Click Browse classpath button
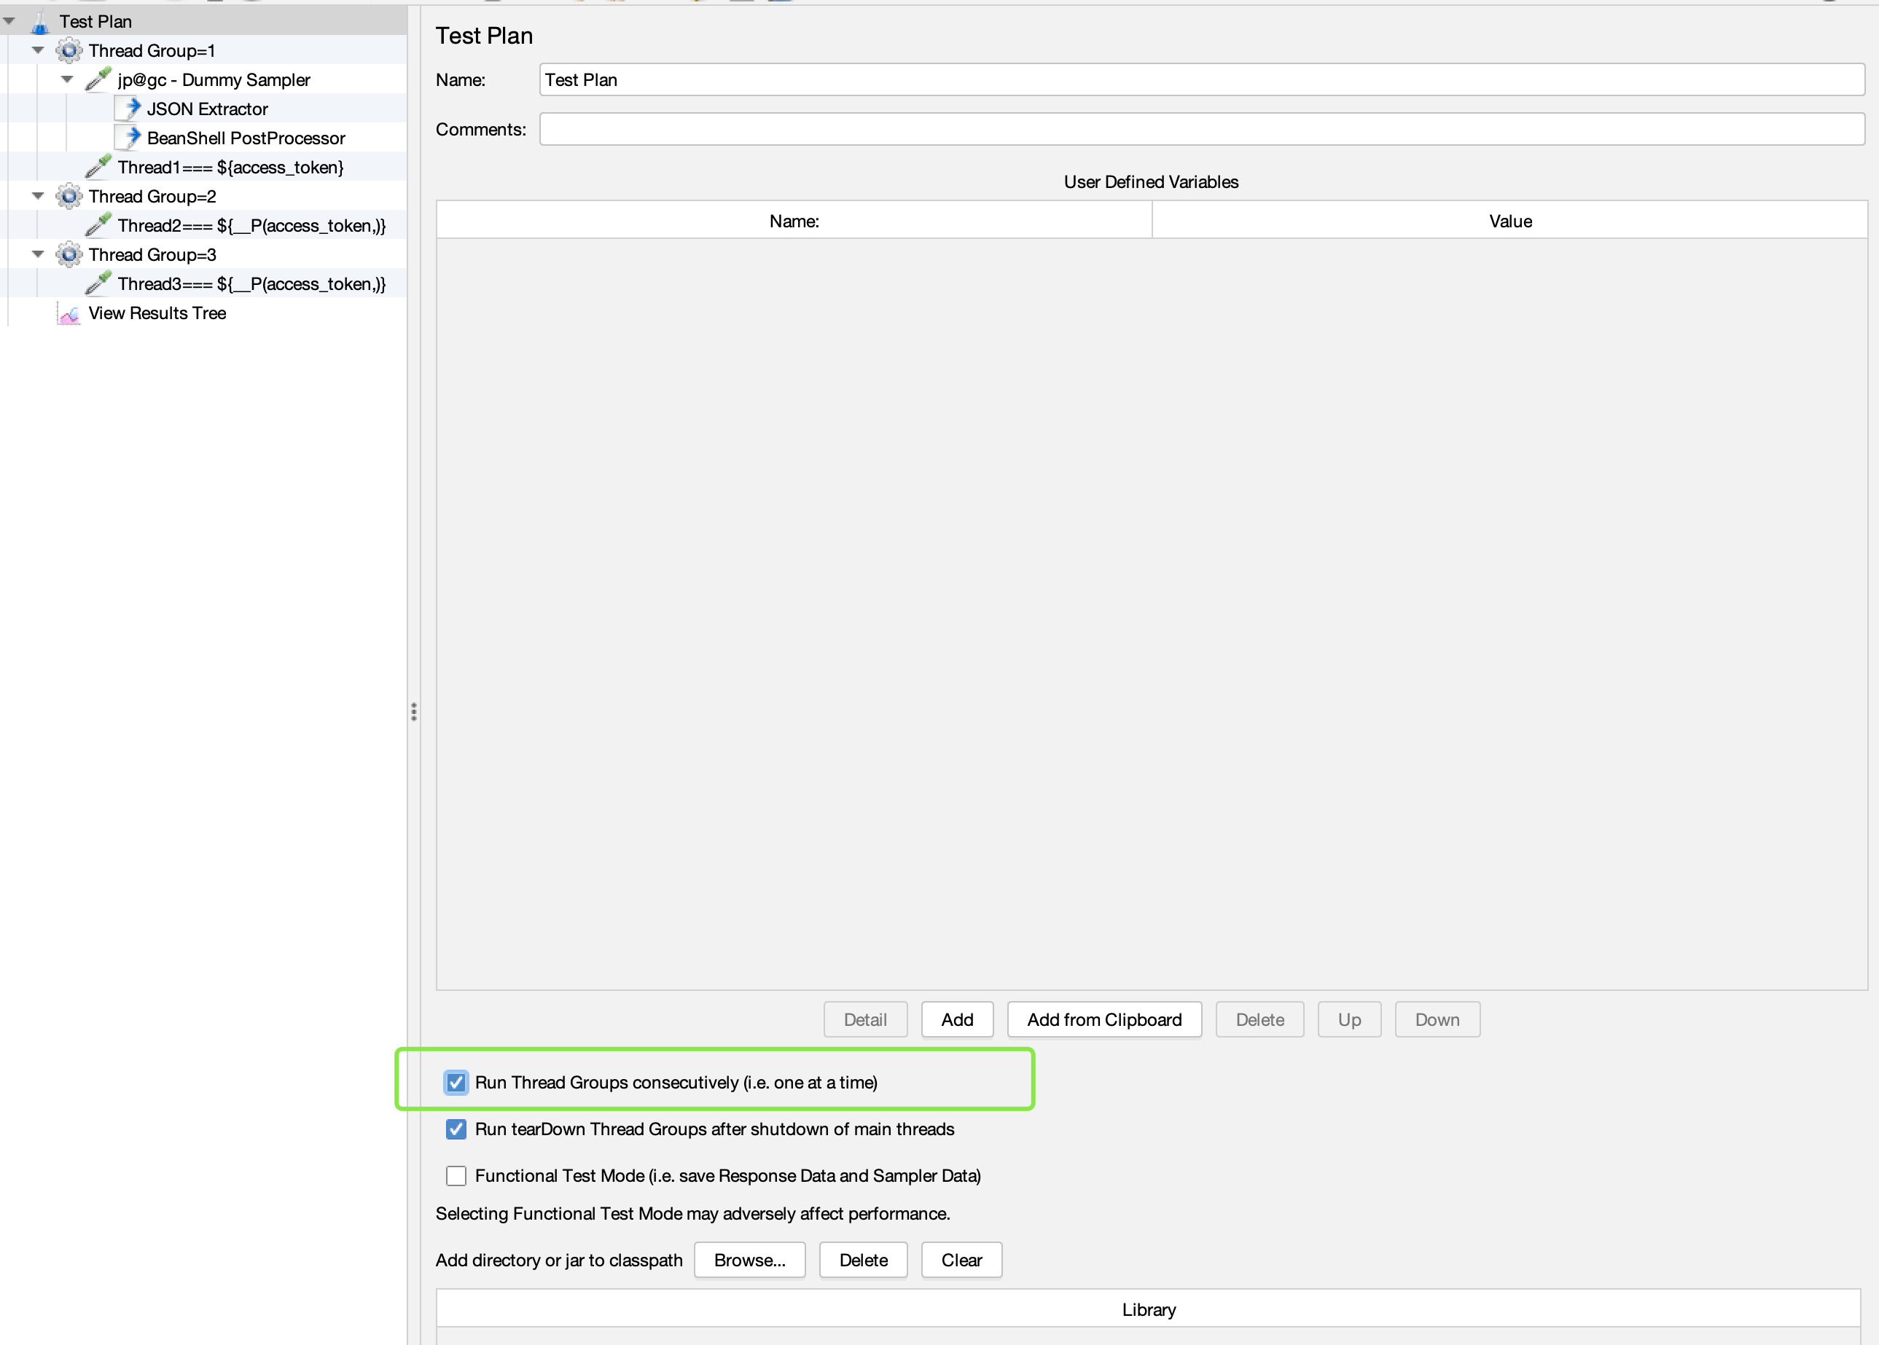 point(749,1260)
